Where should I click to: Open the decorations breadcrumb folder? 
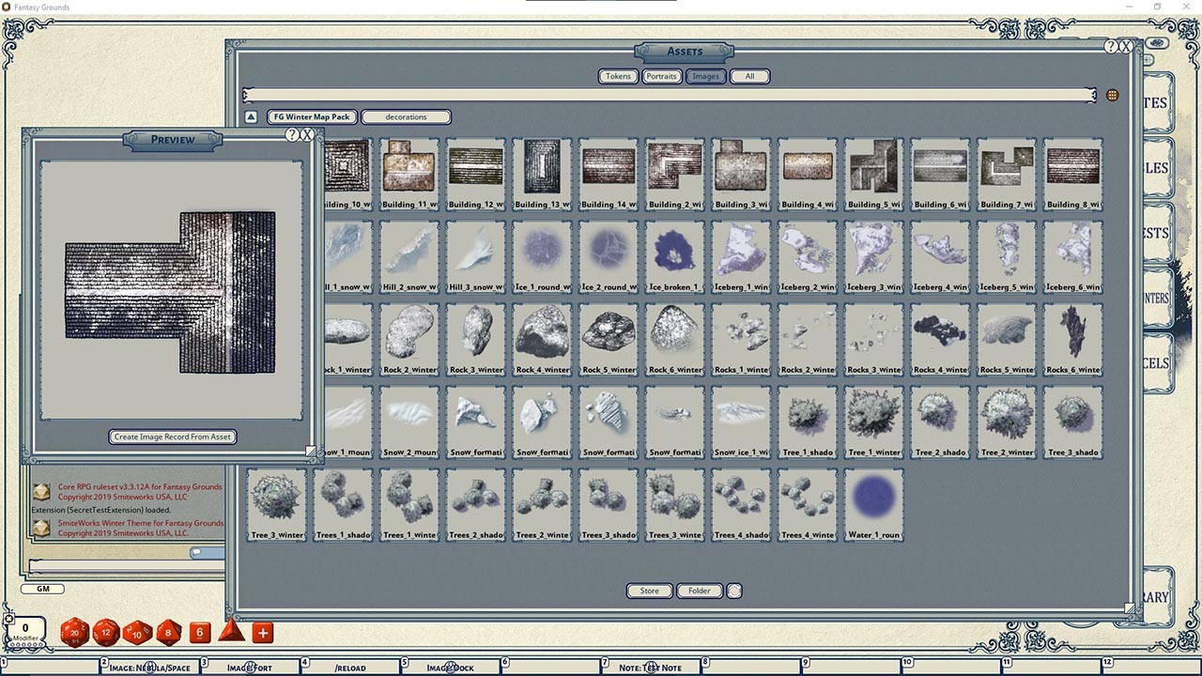tap(406, 116)
